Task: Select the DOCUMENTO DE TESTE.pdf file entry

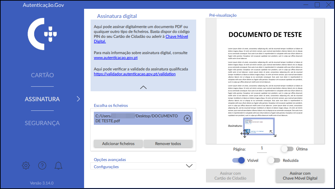Action: click(x=143, y=118)
